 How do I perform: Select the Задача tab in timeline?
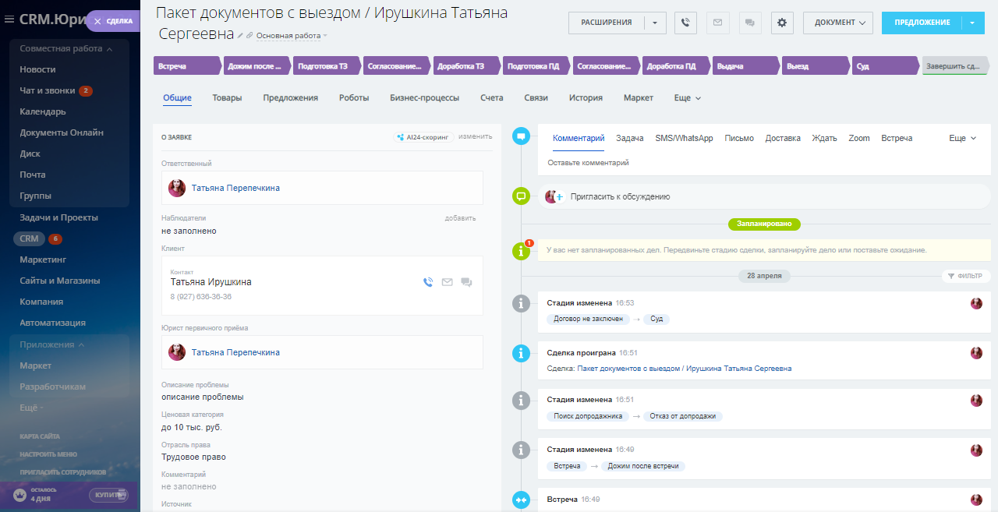(x=629, y=138)
